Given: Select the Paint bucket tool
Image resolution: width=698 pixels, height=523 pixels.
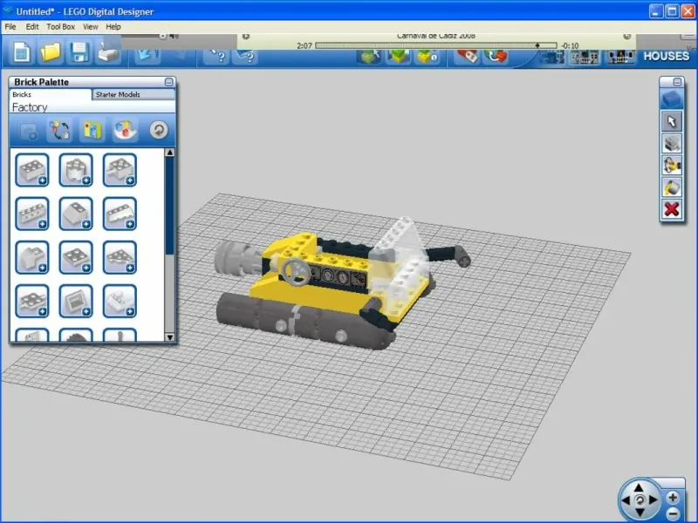Looking at the screenshot, I should point(671,187).
